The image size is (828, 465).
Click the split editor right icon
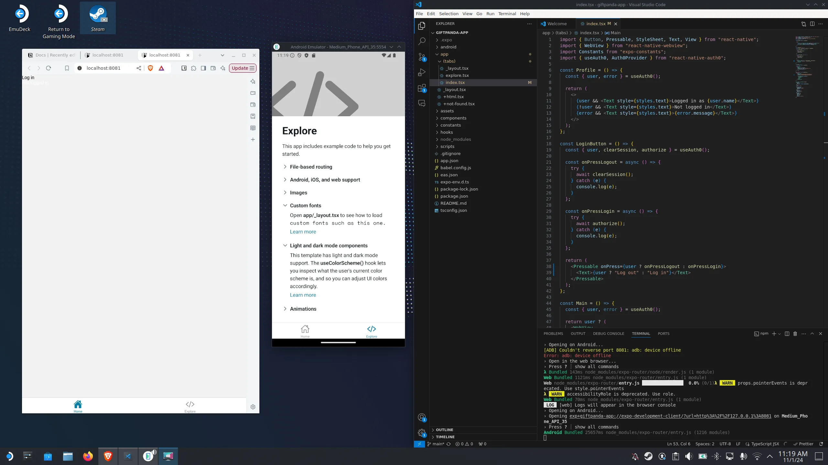(x=812, y=24)
